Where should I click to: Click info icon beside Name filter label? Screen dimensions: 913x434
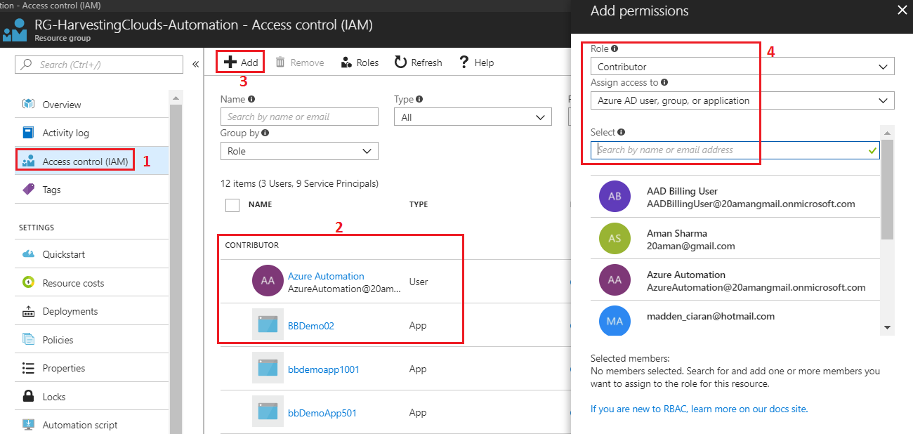point(251,100)
